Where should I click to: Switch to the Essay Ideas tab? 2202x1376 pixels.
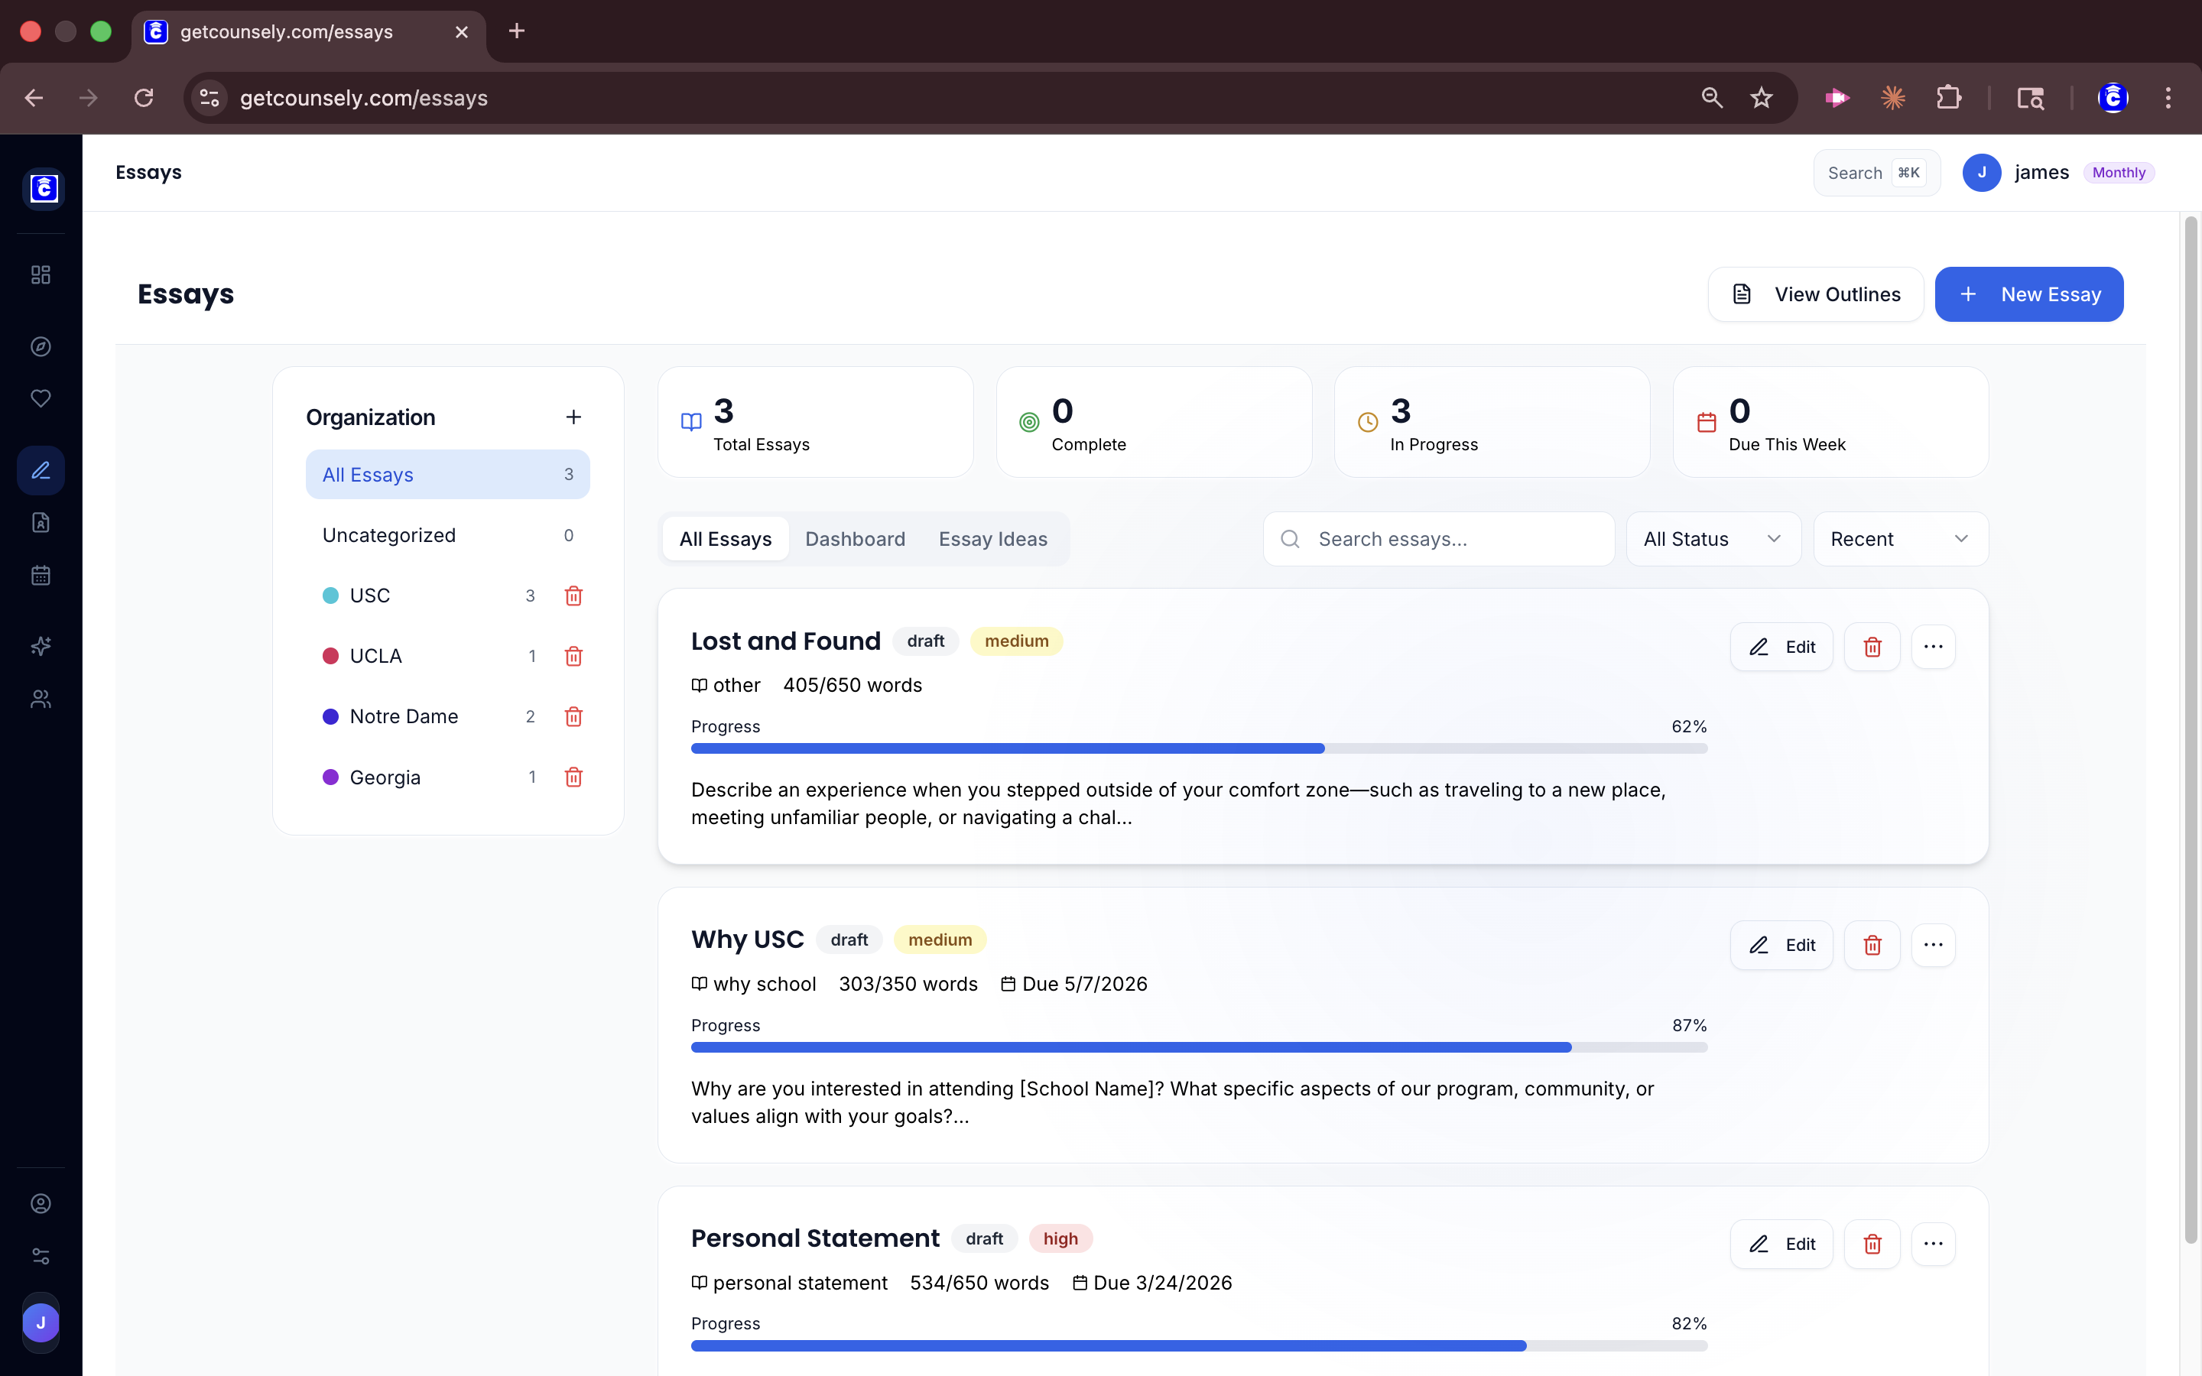pyautogui.click(x=992, y=538)
